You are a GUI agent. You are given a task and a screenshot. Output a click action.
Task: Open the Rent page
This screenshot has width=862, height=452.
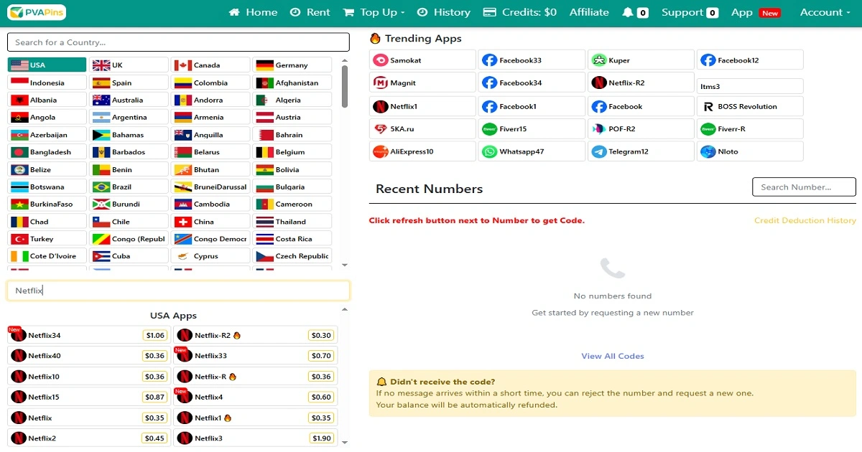point(310,12)
